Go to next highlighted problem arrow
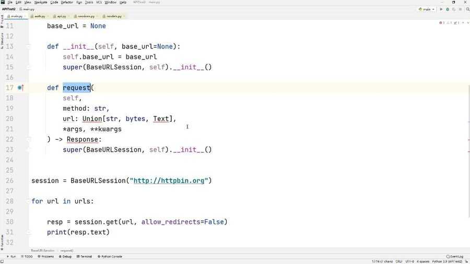This screenshot has height=264, width=470. point(467,23)
